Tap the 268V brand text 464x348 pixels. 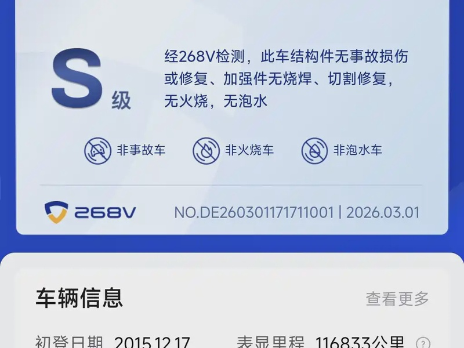(x=106, y=212)
